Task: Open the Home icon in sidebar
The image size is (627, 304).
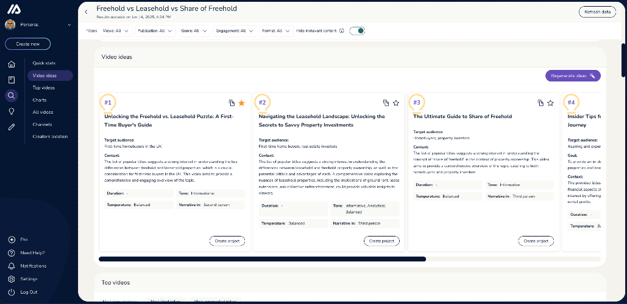Action: 12,64
